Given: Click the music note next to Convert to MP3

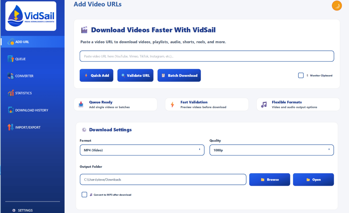Looking at the screenshot, I should [x=91, y=195].
